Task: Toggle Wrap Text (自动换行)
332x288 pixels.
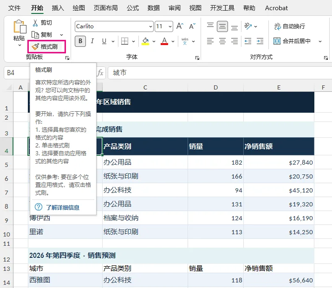Action: coord(290,26)
